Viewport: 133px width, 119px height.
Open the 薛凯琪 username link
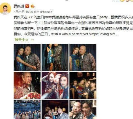[x=19, y=6]
